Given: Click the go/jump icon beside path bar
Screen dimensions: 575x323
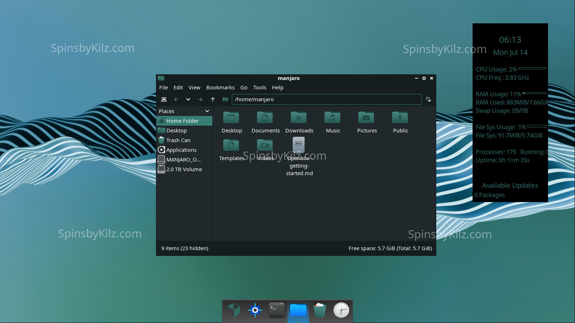Looking at the screenshot, I should pyautogui.click(x=429, y=99).
